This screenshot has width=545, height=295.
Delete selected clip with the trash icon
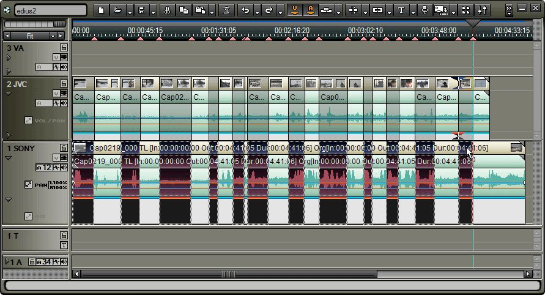(x=226, y=10)
